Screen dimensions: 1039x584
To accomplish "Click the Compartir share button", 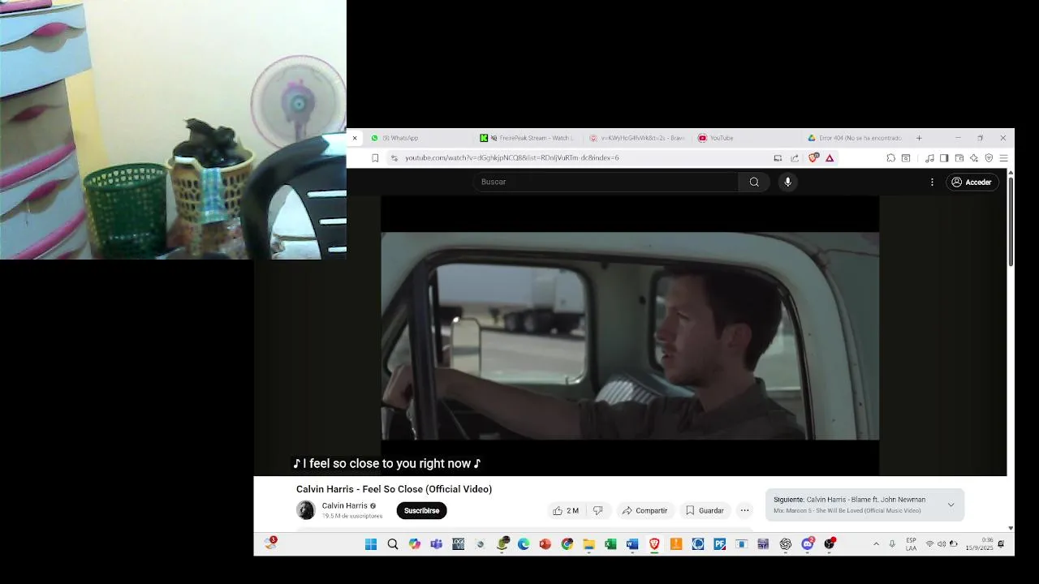I will coord(645,510).
